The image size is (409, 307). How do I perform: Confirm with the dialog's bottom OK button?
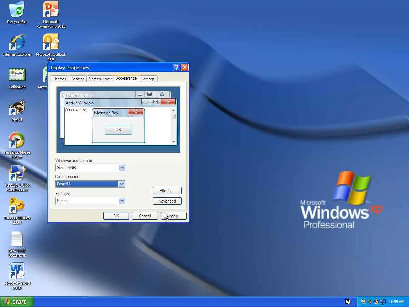pos(116,216)
